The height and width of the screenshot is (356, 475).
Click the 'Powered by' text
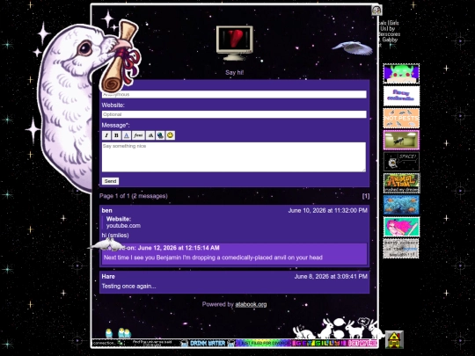point(218,304)
